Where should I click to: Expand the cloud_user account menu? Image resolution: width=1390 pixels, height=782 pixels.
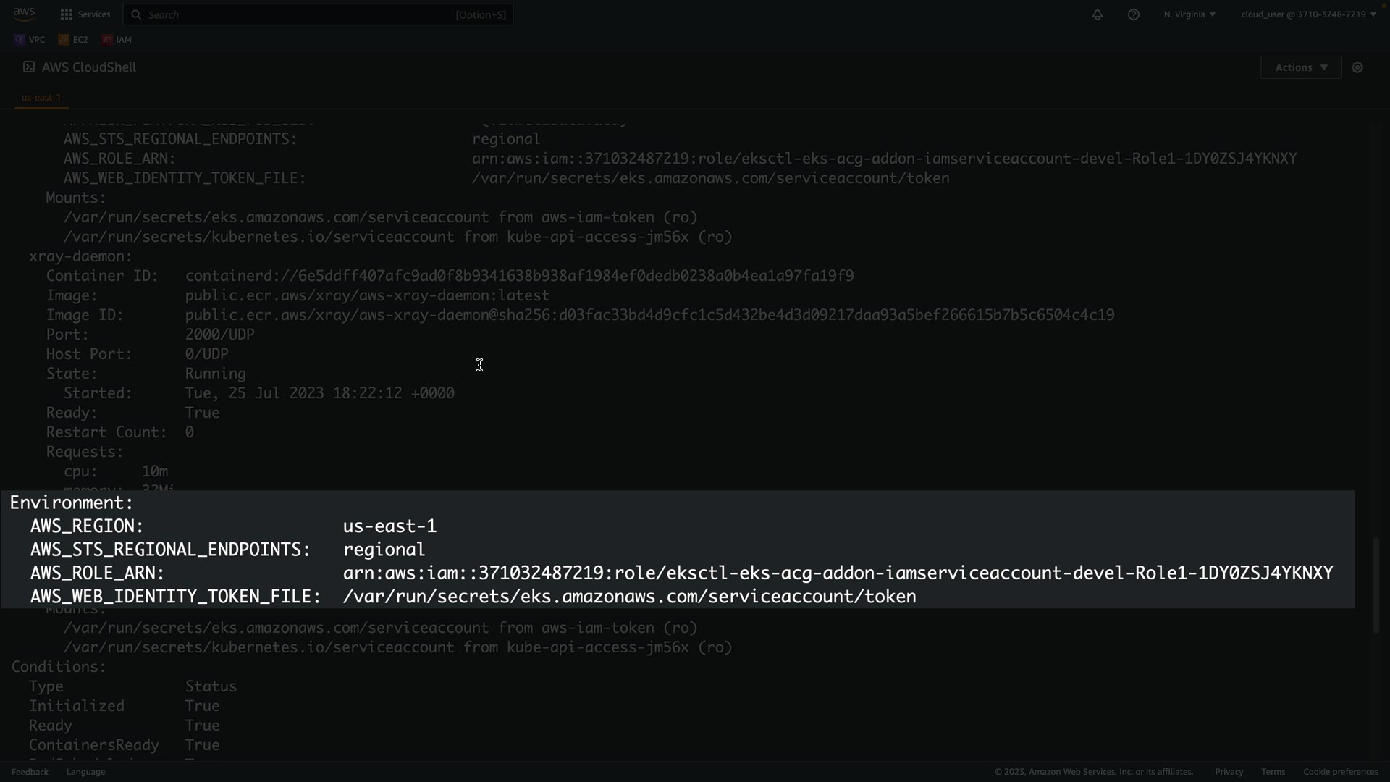tap(1308, 14)
